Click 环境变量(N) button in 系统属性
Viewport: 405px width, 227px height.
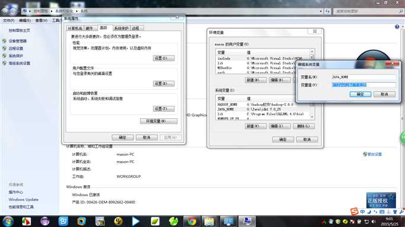pyautogui.click(x=158, y=121)
